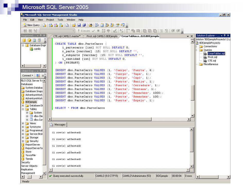This screenshot has height=185, width=247.
Task: Click the Analysis Services XMLA Query icon
Action: (61, 25)
